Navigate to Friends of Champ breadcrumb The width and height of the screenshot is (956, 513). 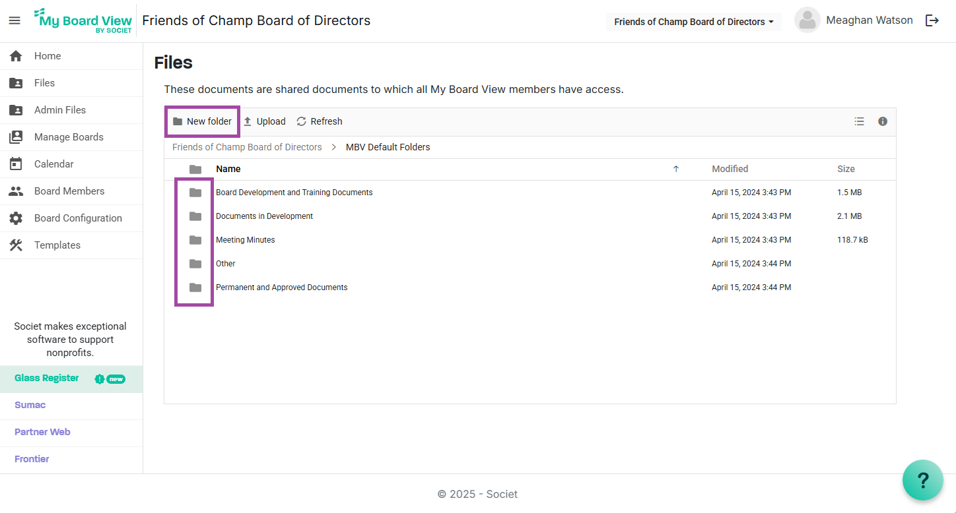247,147
